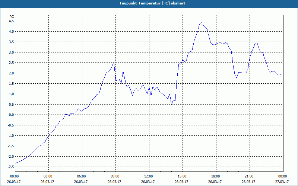Click the 26.03.17 date under 21:00
Viewport: 298px width, 186px height.
(248, 182)
